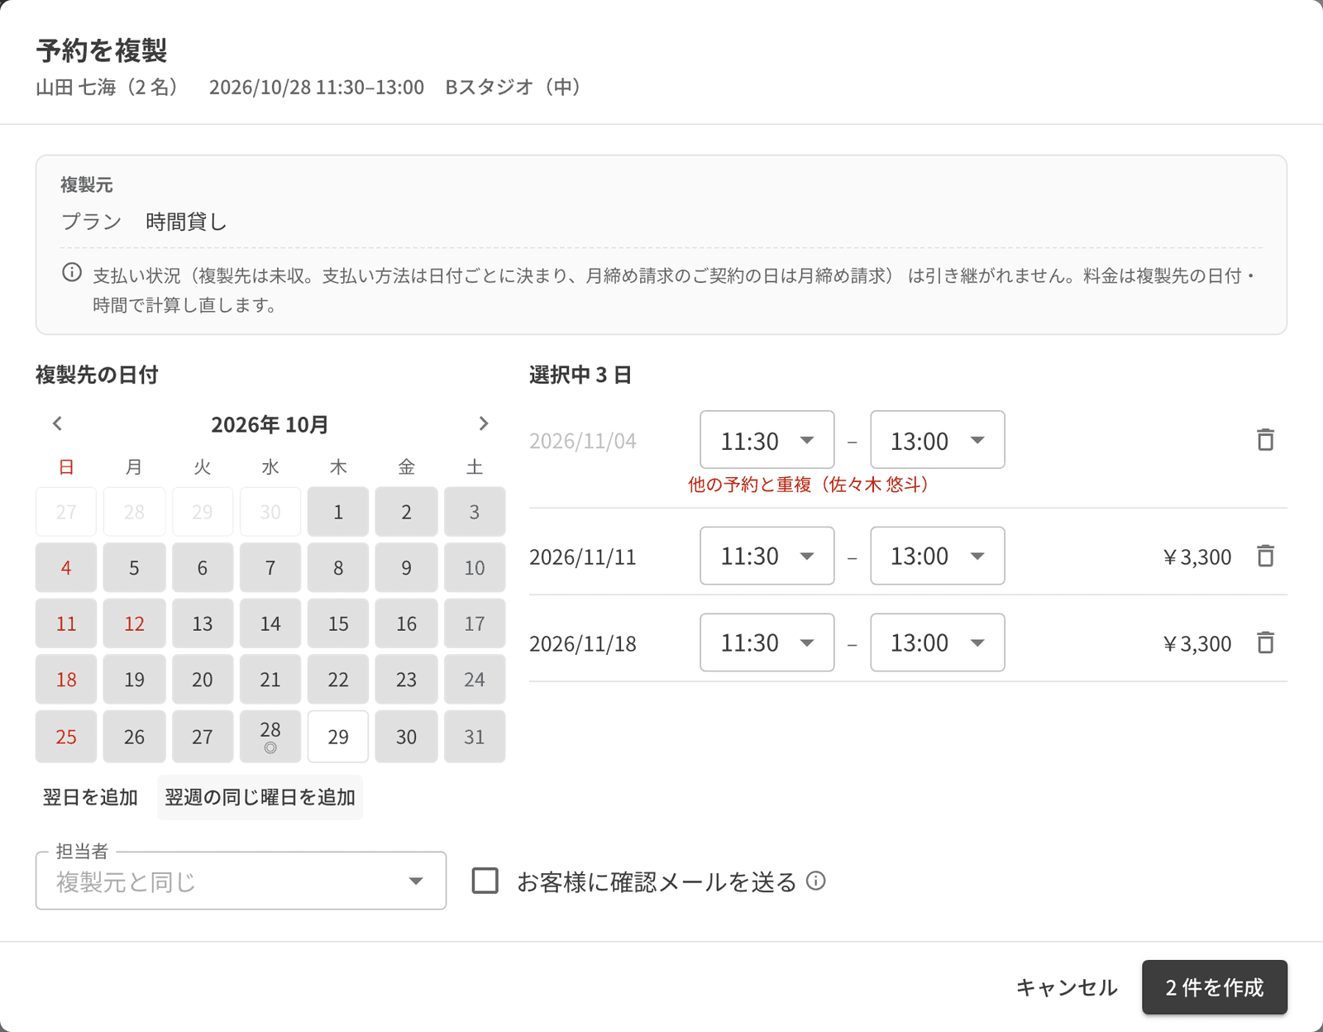
Task: Select October 26 in calendar
Action: pyautogui.click(x=134, y=737)
